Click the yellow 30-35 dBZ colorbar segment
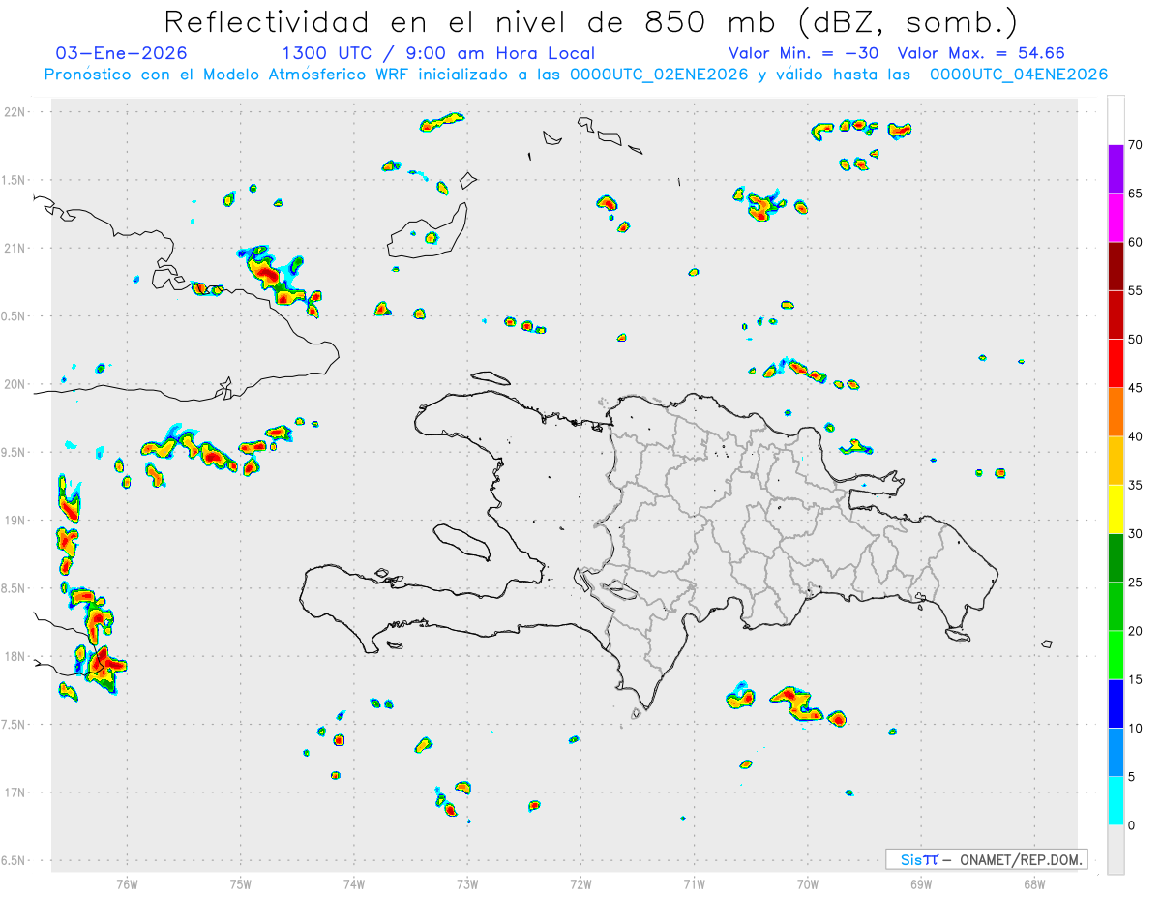1161x897 pixels. coord(1116,509)
